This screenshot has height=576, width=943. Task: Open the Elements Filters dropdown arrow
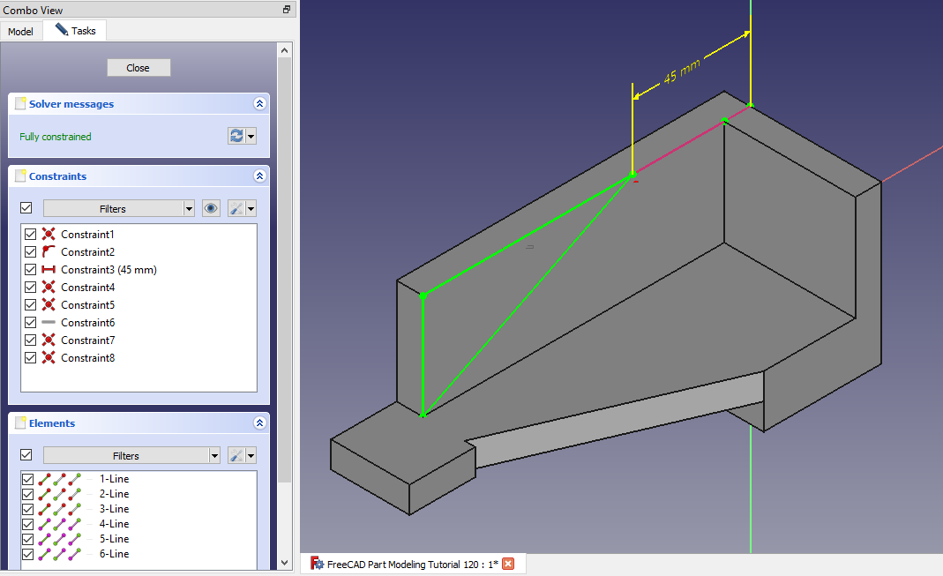tap(214, 456)
